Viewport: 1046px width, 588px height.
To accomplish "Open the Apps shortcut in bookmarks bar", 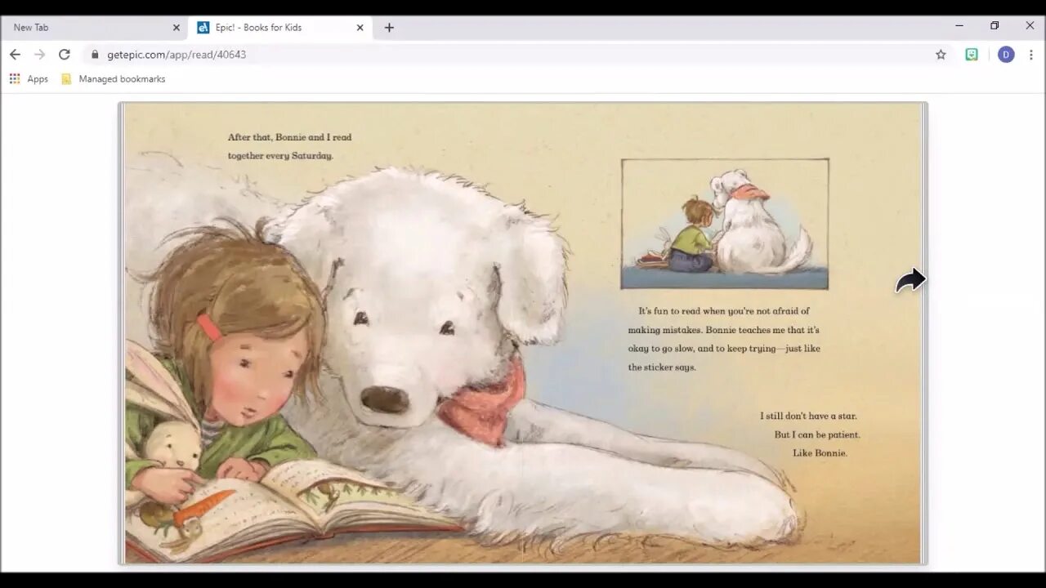I will point(29,79).
